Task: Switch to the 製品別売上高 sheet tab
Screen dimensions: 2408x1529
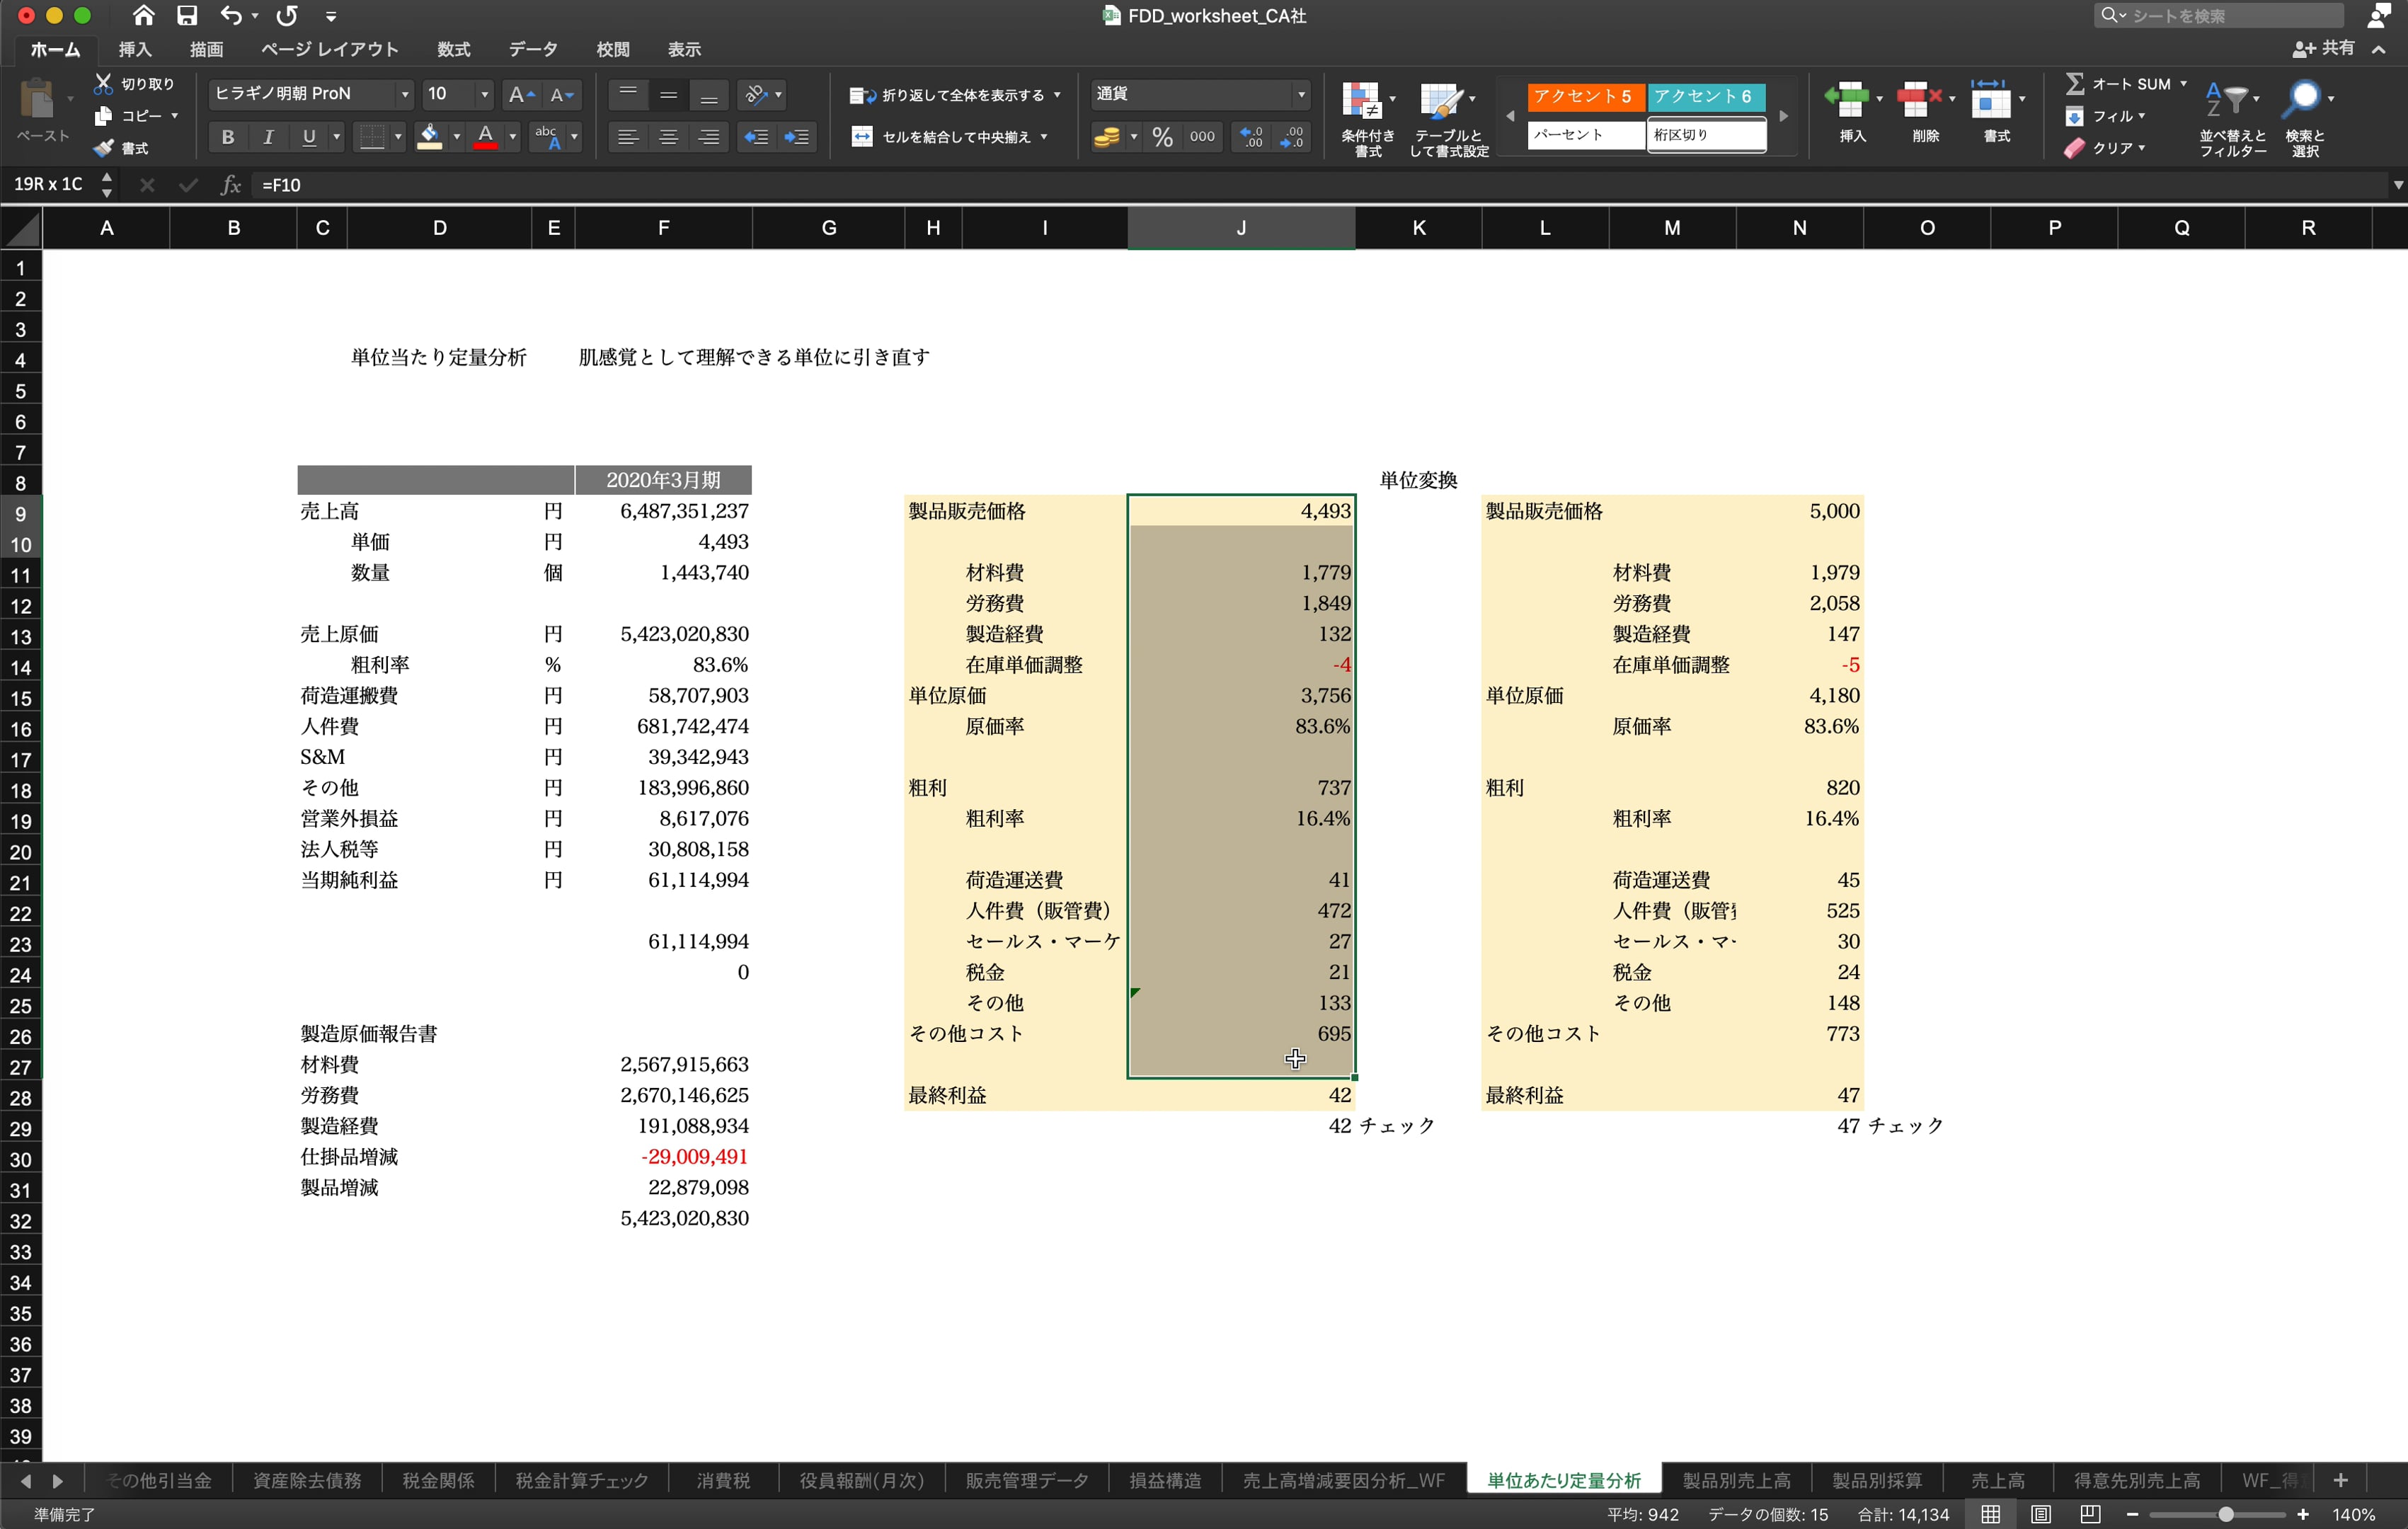Action: (x=1736, y=1480)
